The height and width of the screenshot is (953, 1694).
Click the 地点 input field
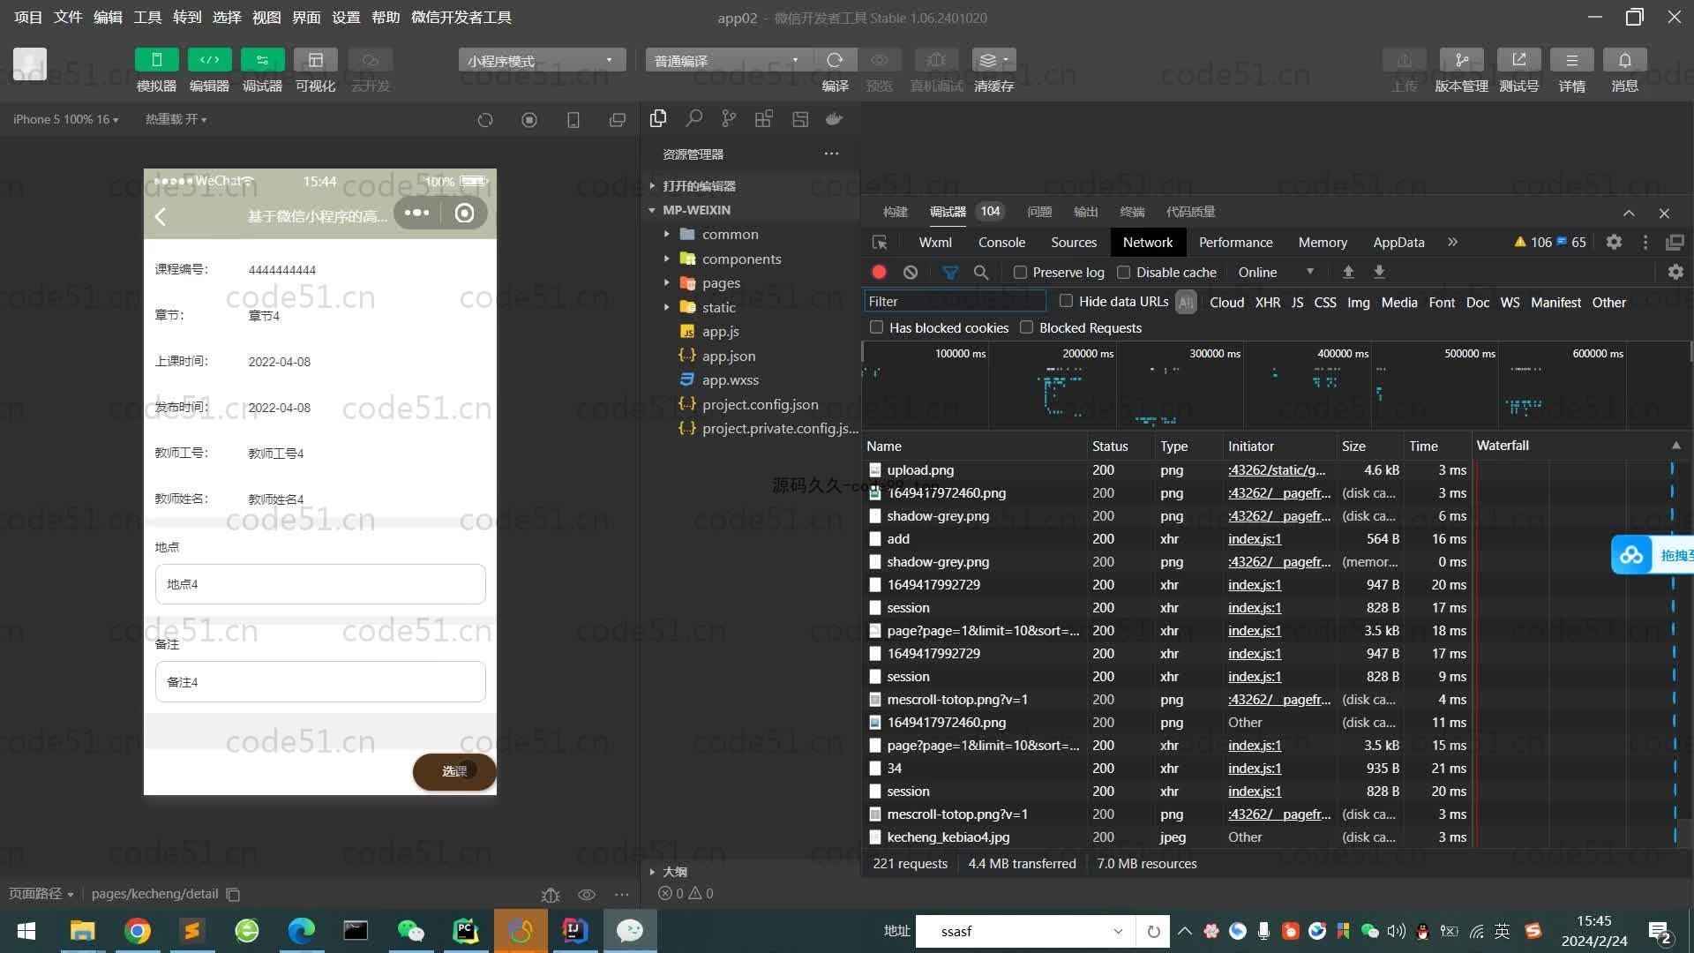coord(320,584)
